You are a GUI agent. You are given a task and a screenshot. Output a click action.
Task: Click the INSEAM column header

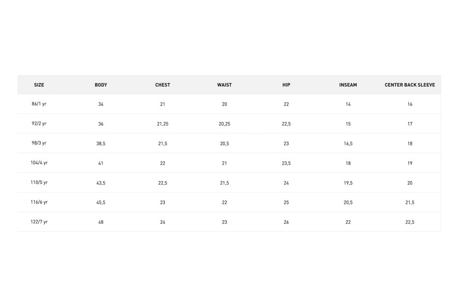348,85
